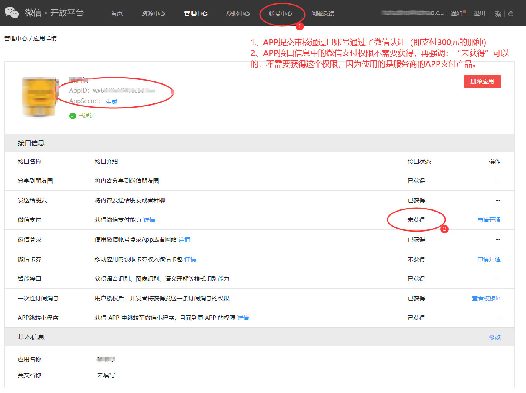Select 一次性订阅消息 interface name
The width and height of the screenshot is (526, 393).
(x=38, y=298)
